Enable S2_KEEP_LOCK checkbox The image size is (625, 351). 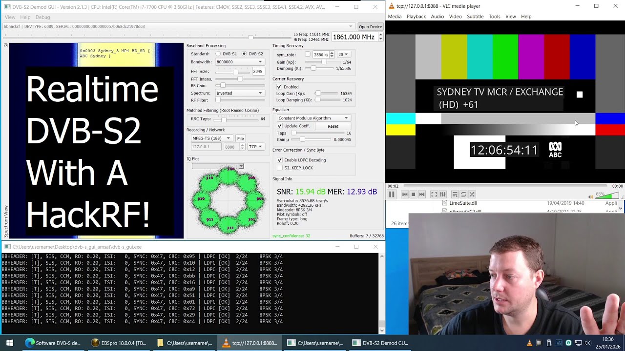280,168
